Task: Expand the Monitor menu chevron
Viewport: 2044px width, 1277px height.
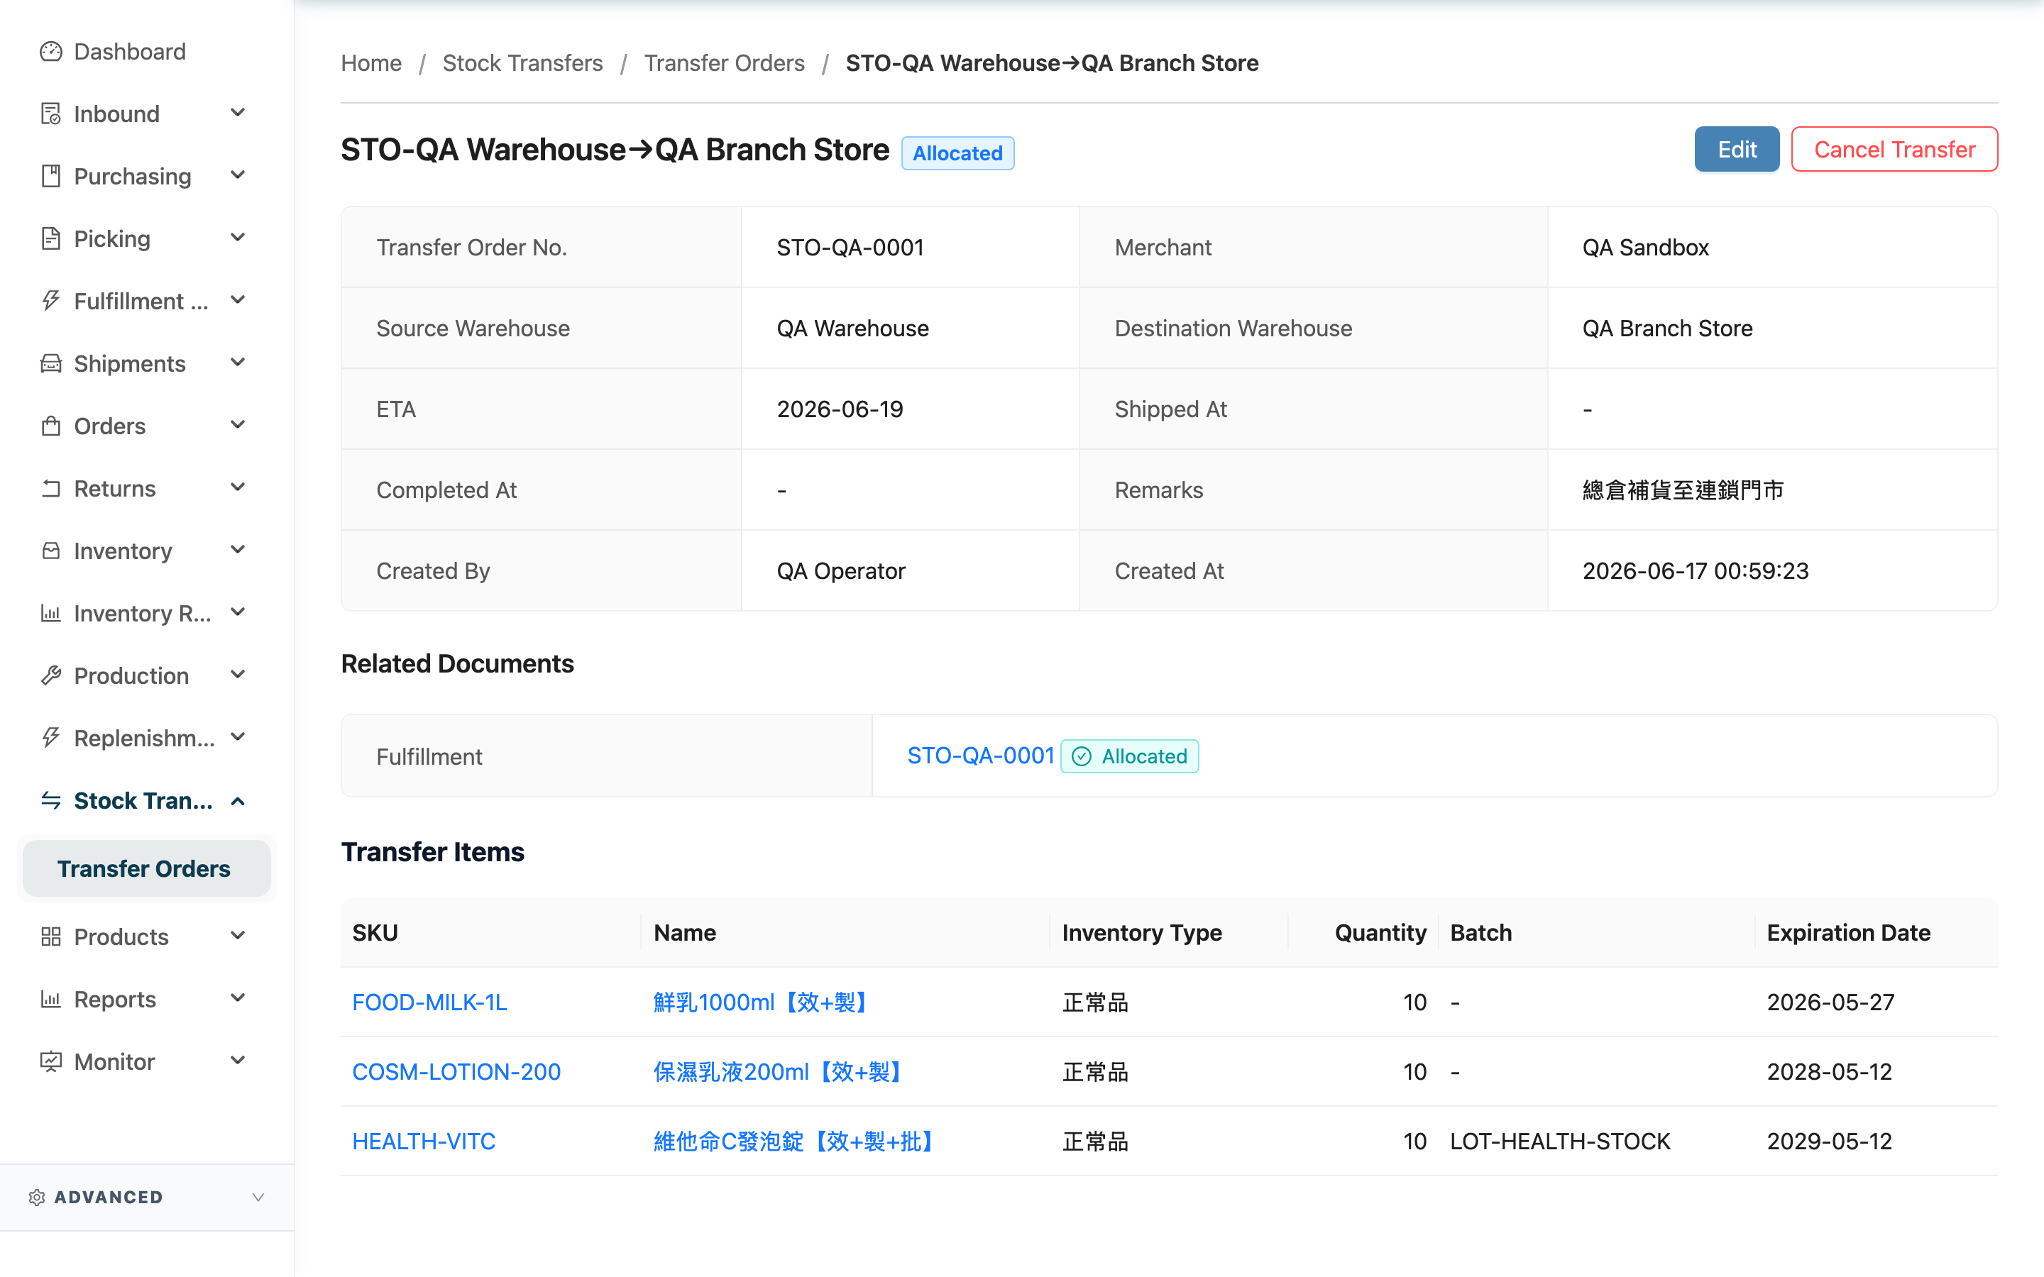Action: point(238,1061)
